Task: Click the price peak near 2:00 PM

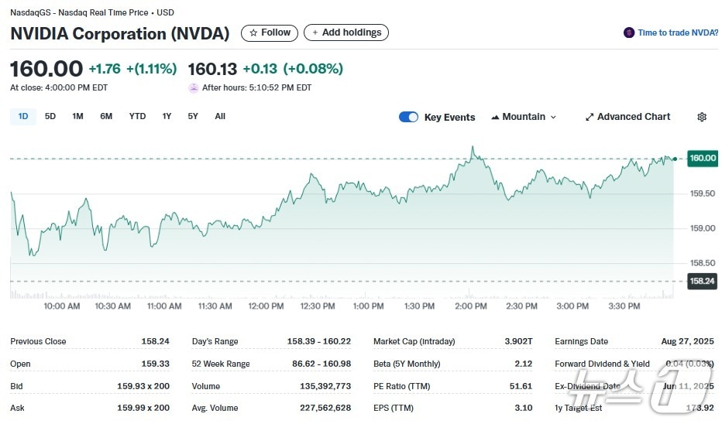Action: point(472,146)
